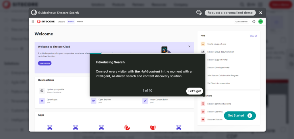
Task: Open Sitecore Developer Portal link
Action: click(218, 67)
